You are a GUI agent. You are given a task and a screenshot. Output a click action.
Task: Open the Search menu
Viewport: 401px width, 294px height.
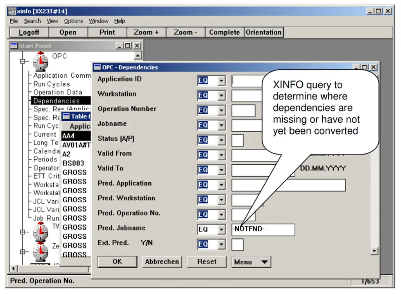pos(32,21)
